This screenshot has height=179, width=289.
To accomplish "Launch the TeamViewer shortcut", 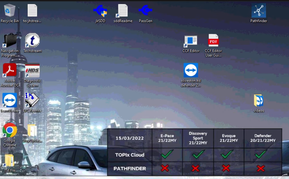I will pos(10,100).
